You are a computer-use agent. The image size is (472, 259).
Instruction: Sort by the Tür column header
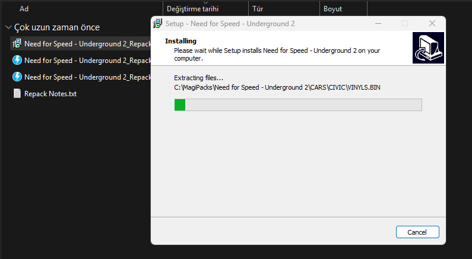click(x=258, y=9)
